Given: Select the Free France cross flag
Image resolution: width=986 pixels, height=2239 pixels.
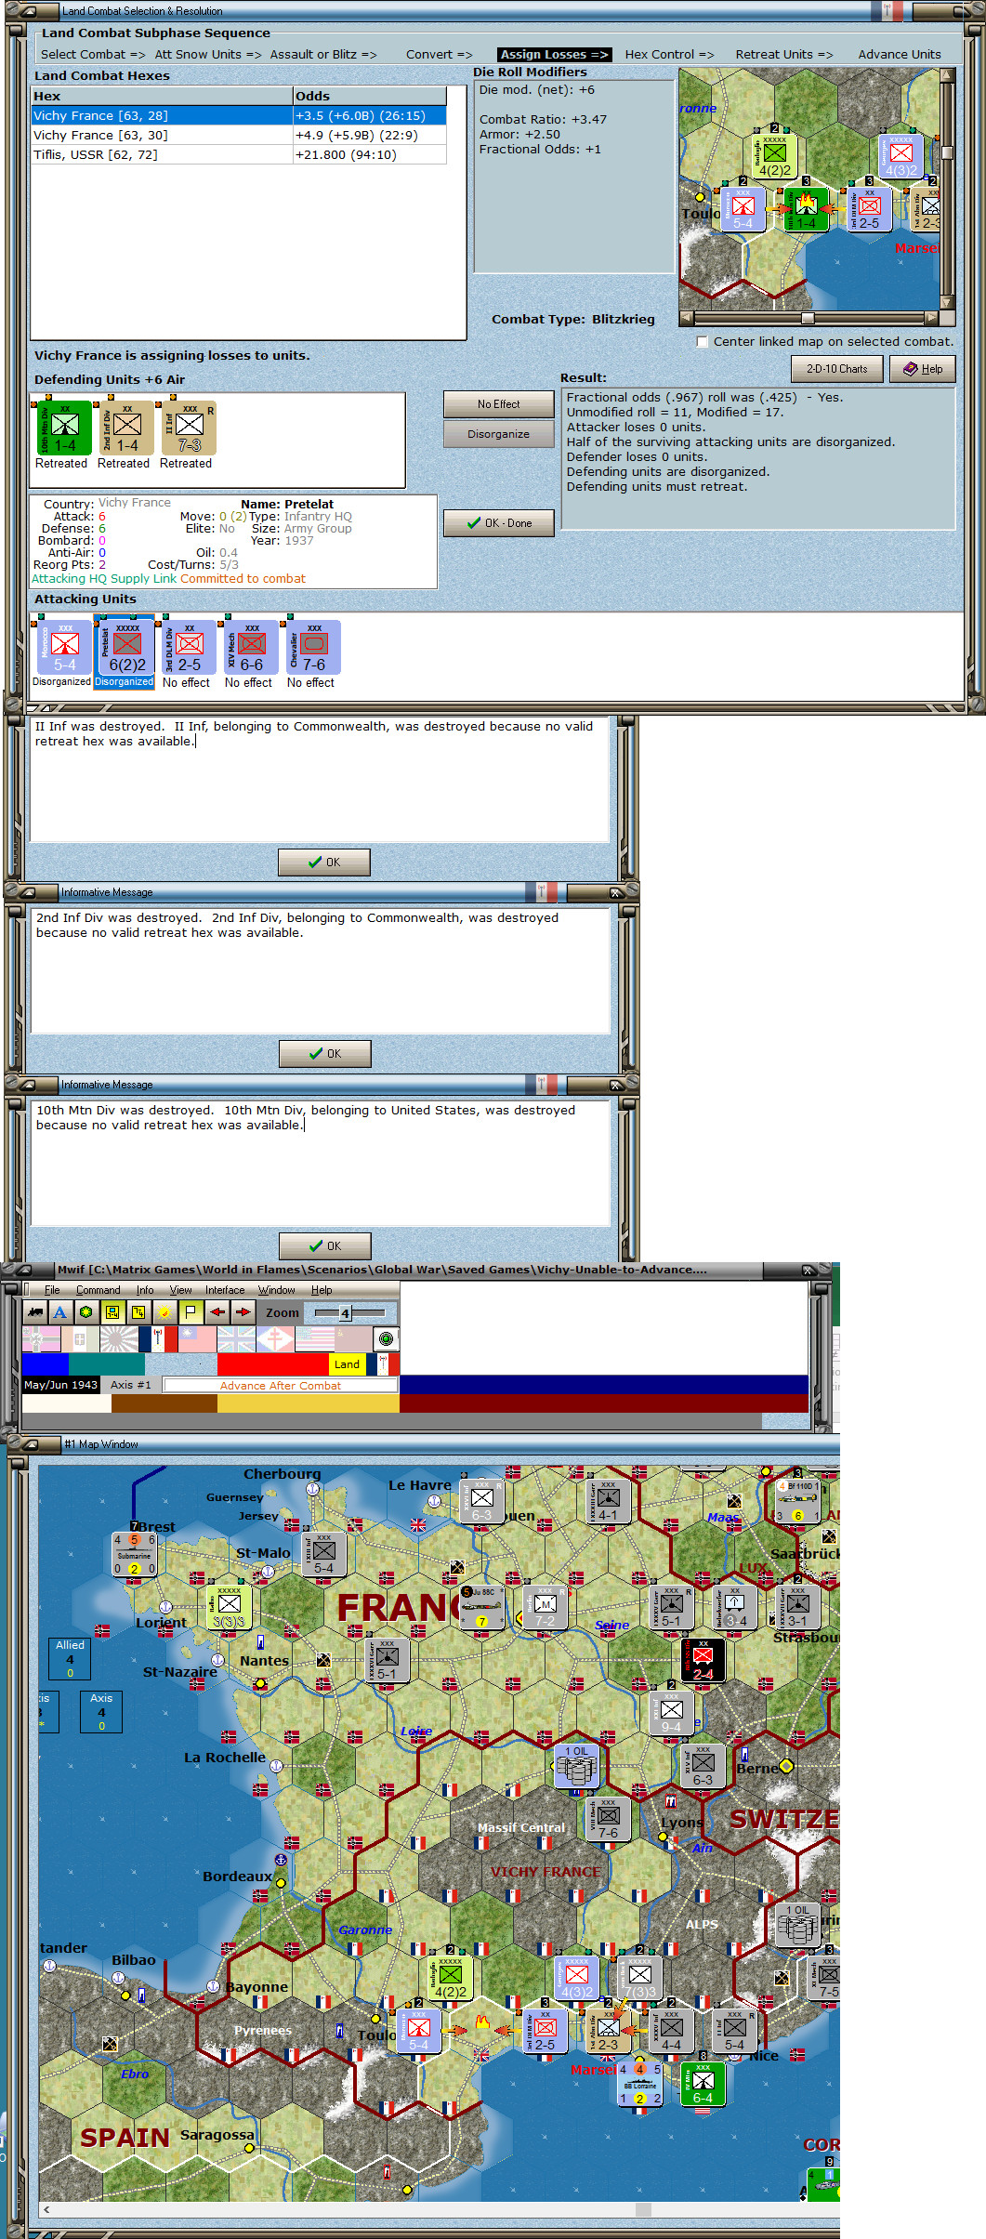Looking at the screenshot, I should point(275,1339).
